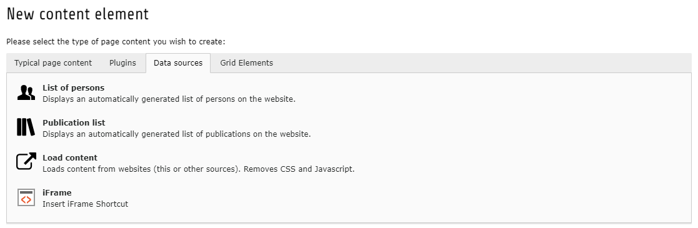Select the bold iFrame title
The height and width of the screenshot is (228, 698).
coord(57,193)
